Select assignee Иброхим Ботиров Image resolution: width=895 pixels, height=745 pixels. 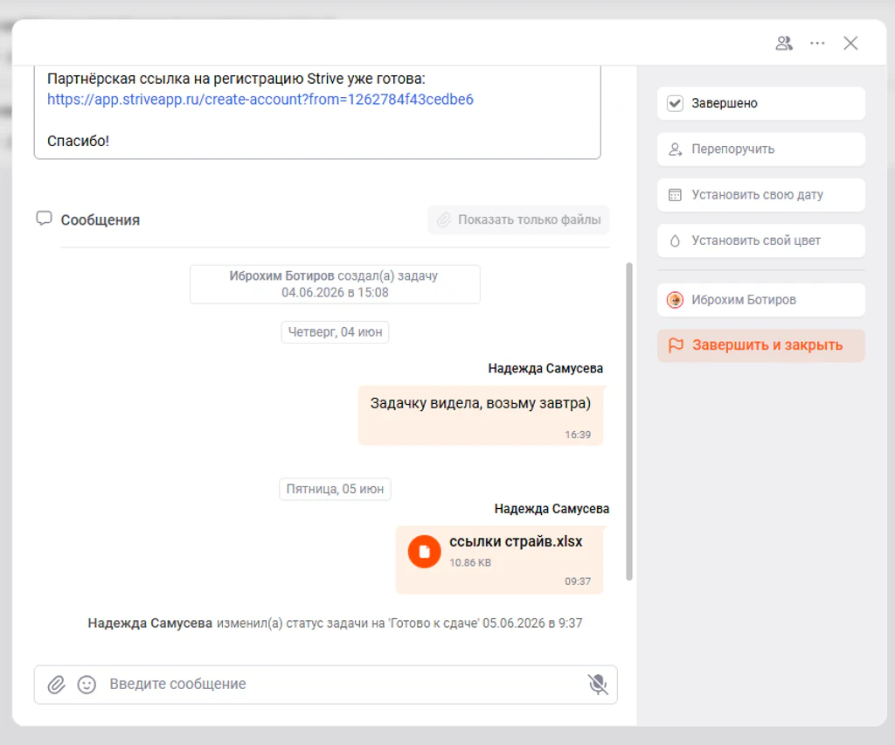(761, 300)
